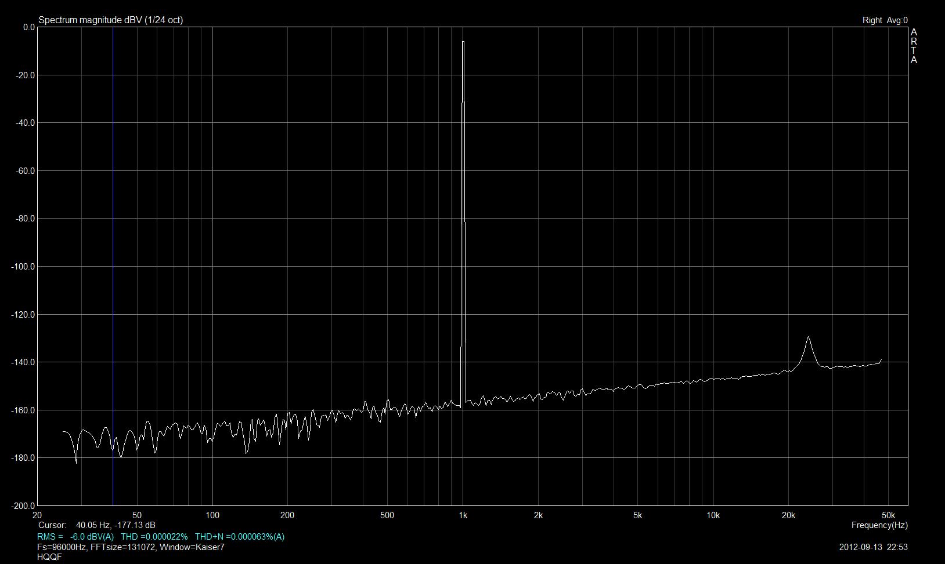Click the "20k" frequency axis label
Screen dimensions: 945x564
(x=788, y=515)
